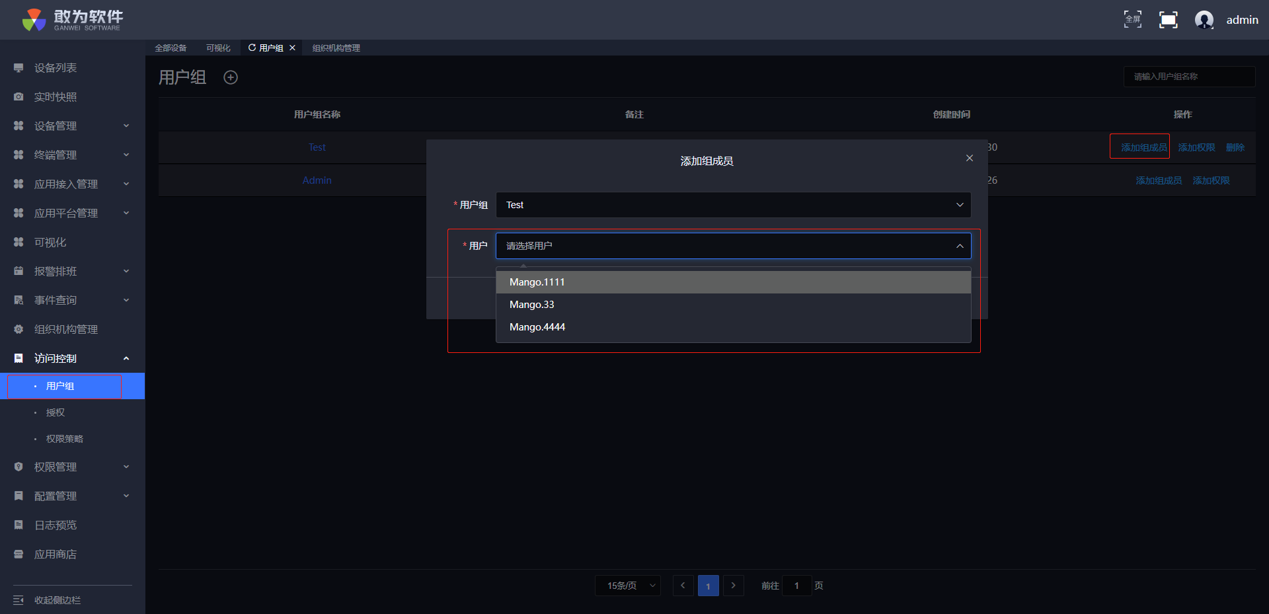Click the 可视化 sidebar icon
1269x614 pixels.
coord(19,243)
